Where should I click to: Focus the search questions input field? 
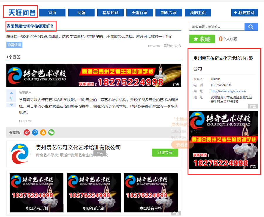coord(217,27)
